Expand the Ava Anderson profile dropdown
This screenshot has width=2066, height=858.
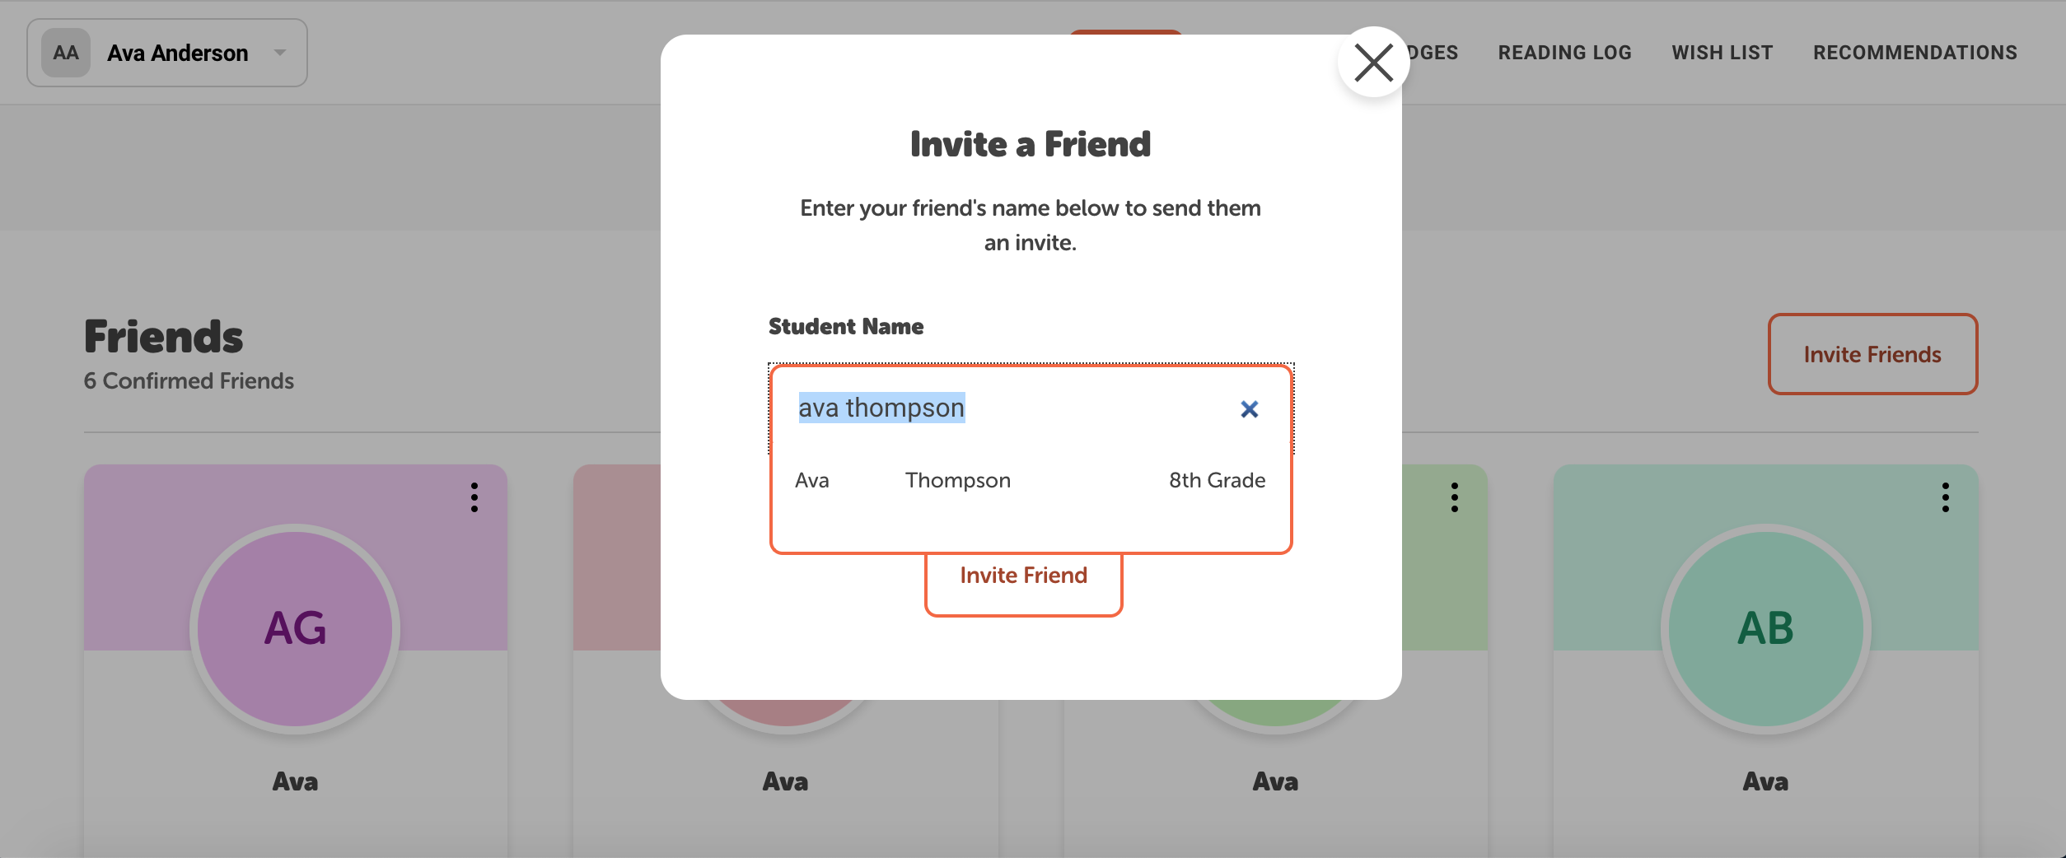pos(280,53)
